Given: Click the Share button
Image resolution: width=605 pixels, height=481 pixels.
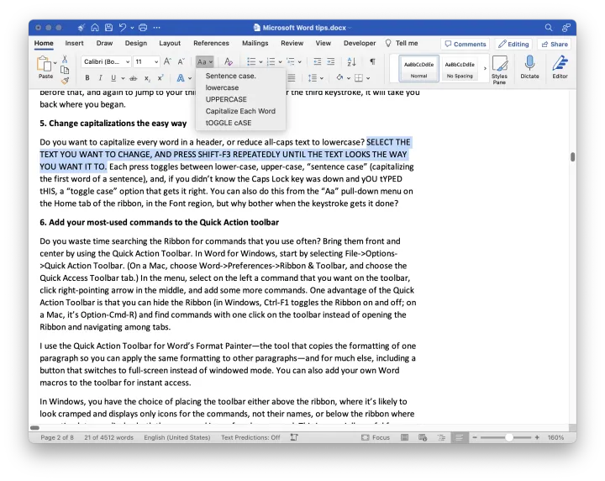Looking at the screenshot, I should (x=555, y=44).
